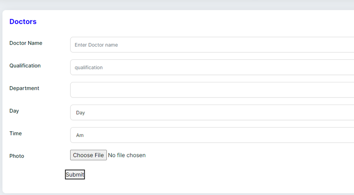
Task: Select the empty Department field
Action: pyautogui.click(x=212, y=90)
